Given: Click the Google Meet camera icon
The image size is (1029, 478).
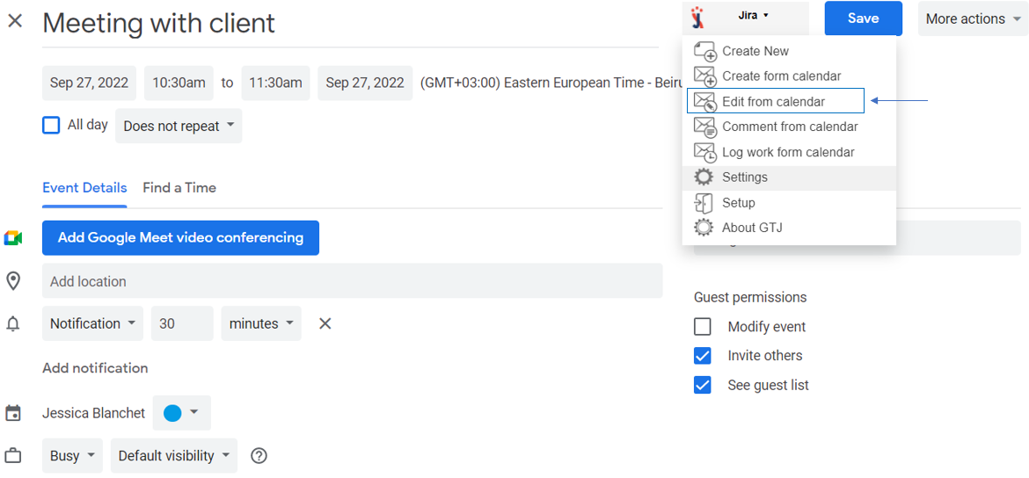Looking at the screenshot, I should click(x=13, y=238).
